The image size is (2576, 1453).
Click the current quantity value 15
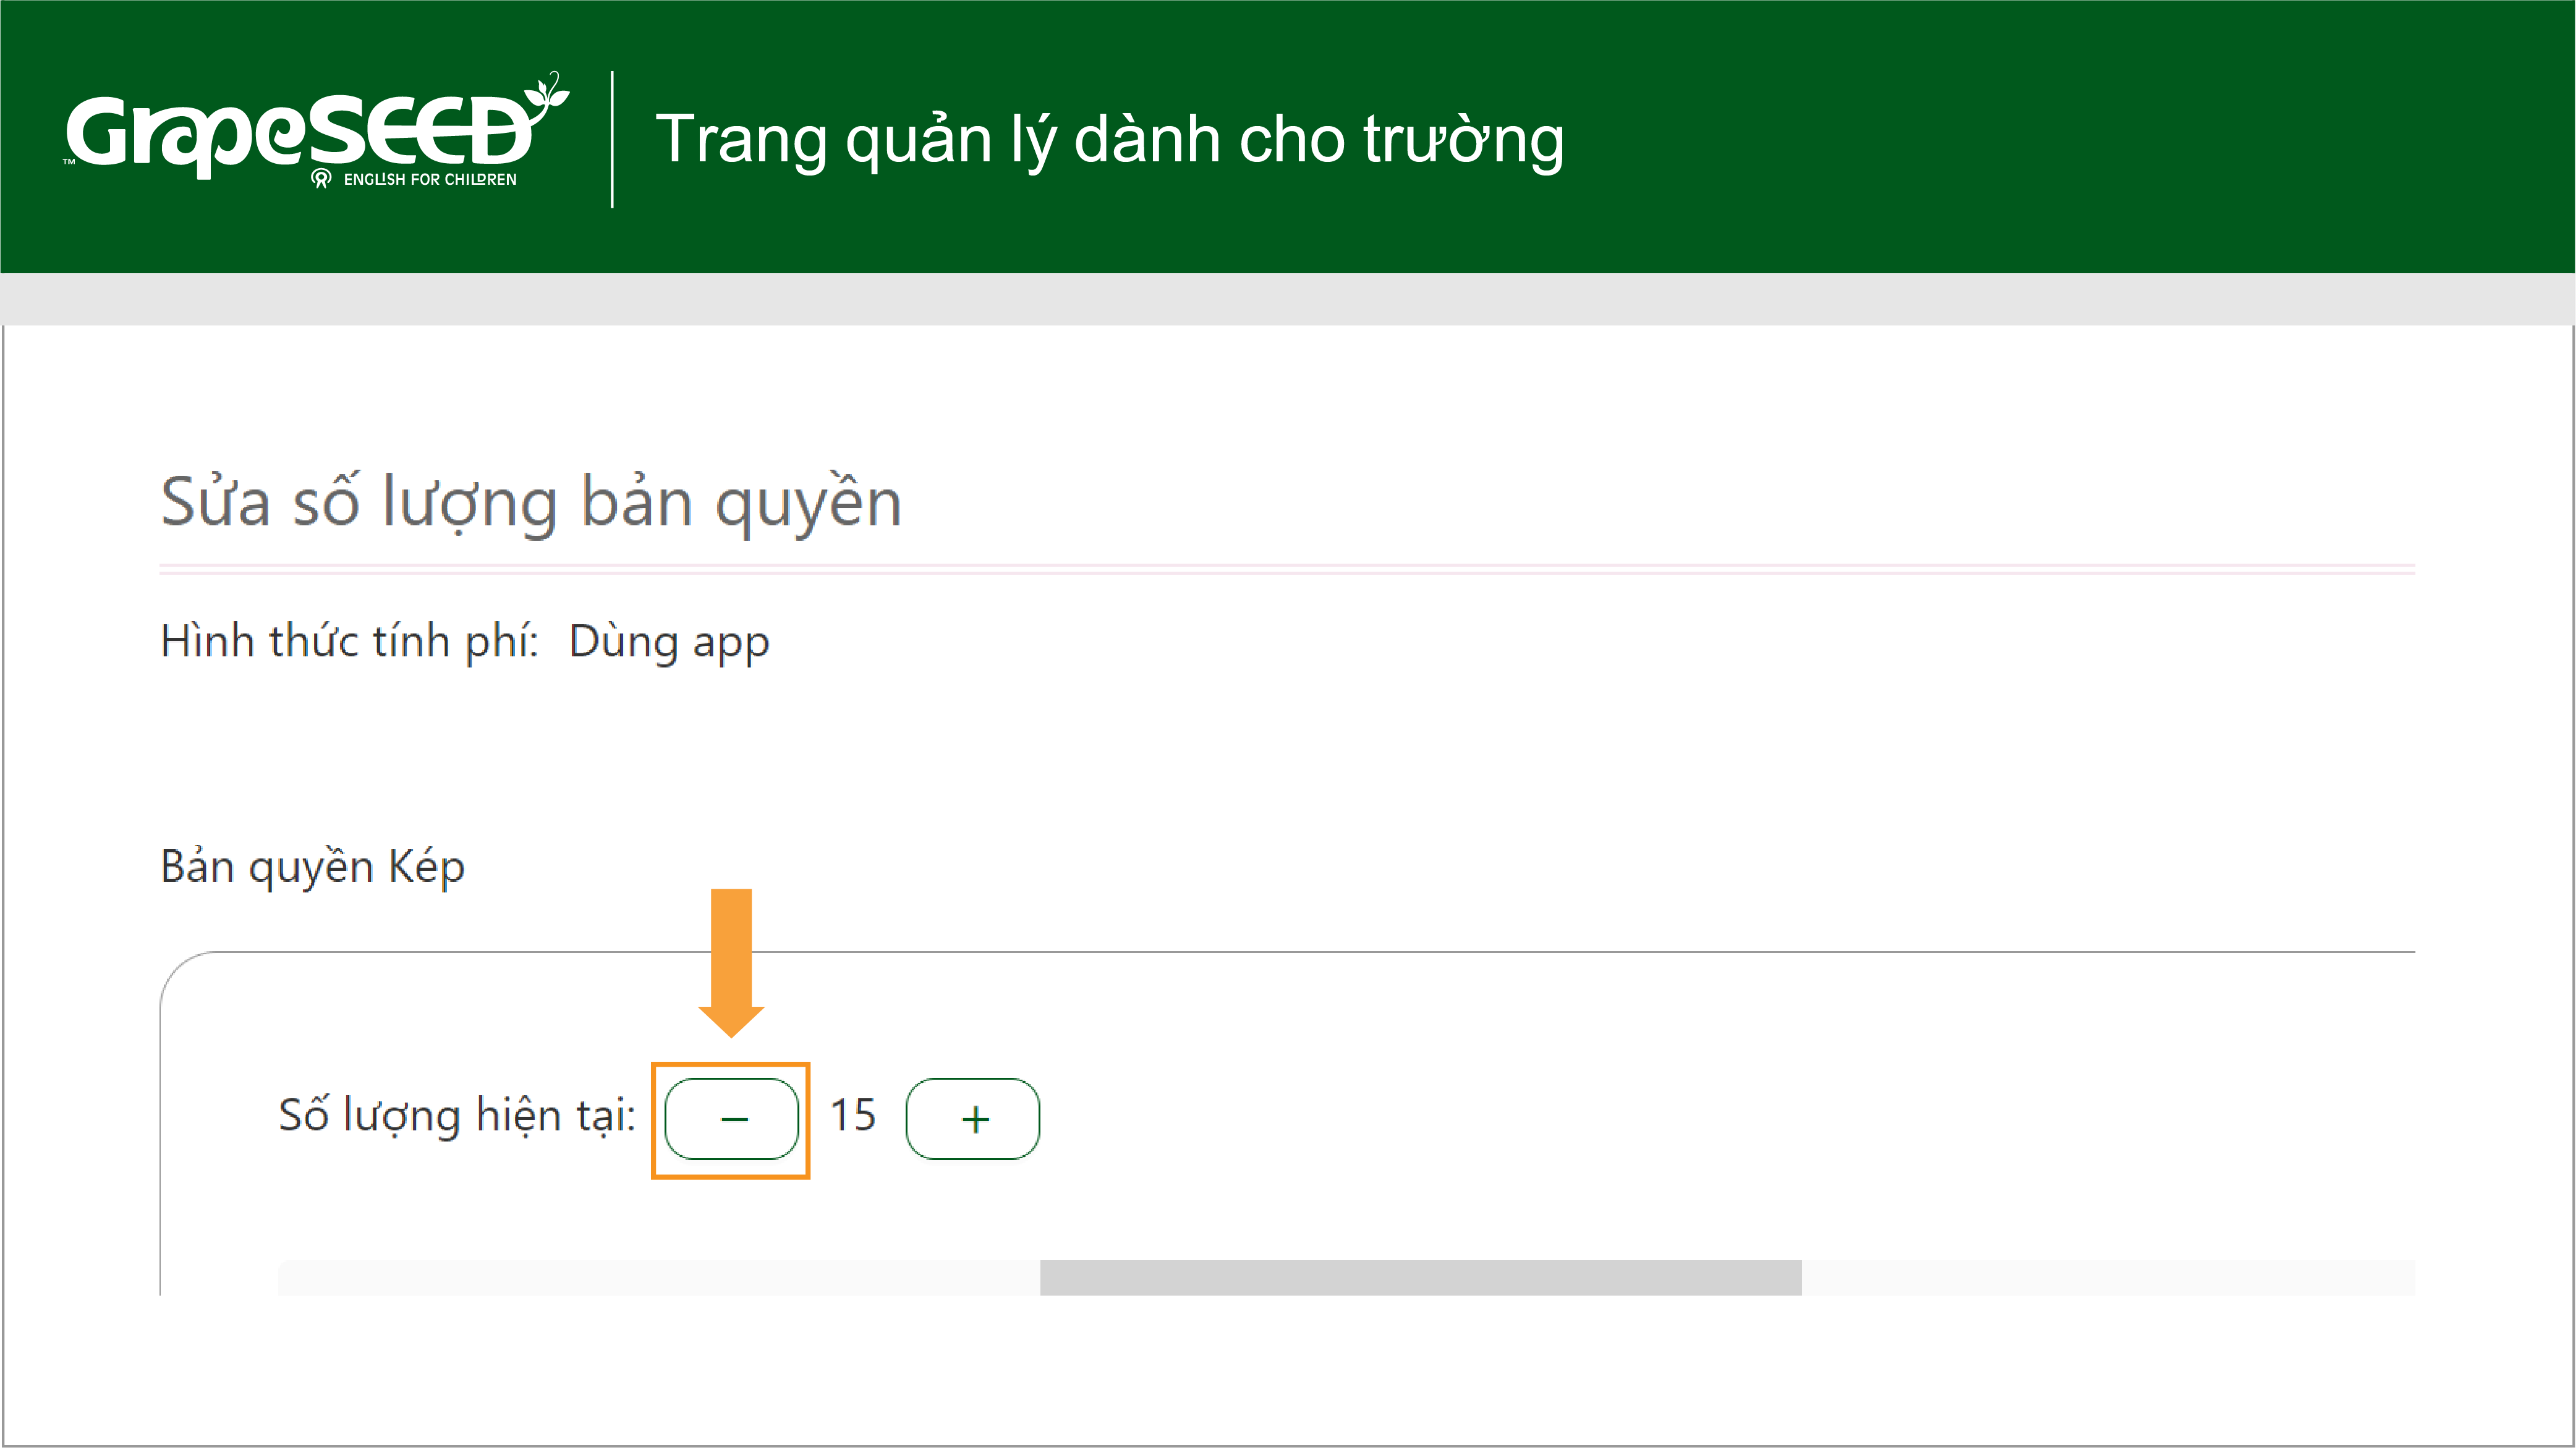853,1115
